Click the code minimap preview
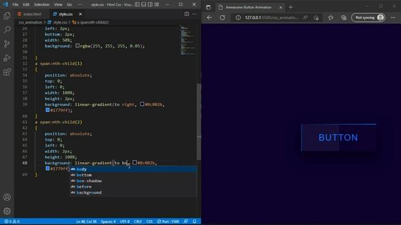The image size is (401, 225). pos(188,40)
